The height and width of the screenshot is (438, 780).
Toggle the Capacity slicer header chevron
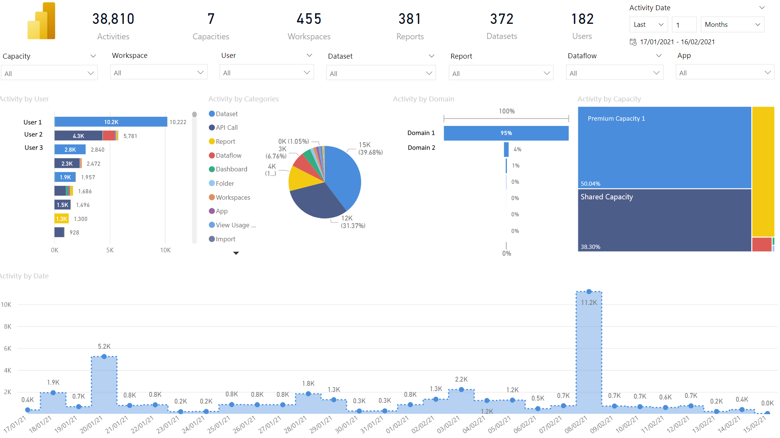pos(93,56)
